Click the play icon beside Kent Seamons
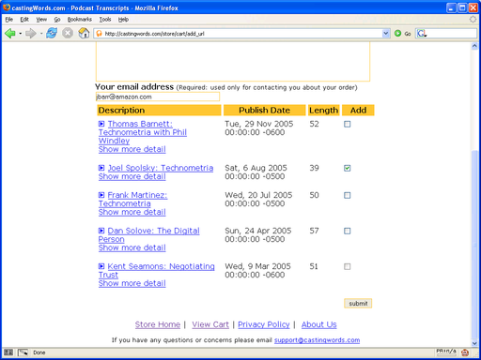 [x=101, y=266]
